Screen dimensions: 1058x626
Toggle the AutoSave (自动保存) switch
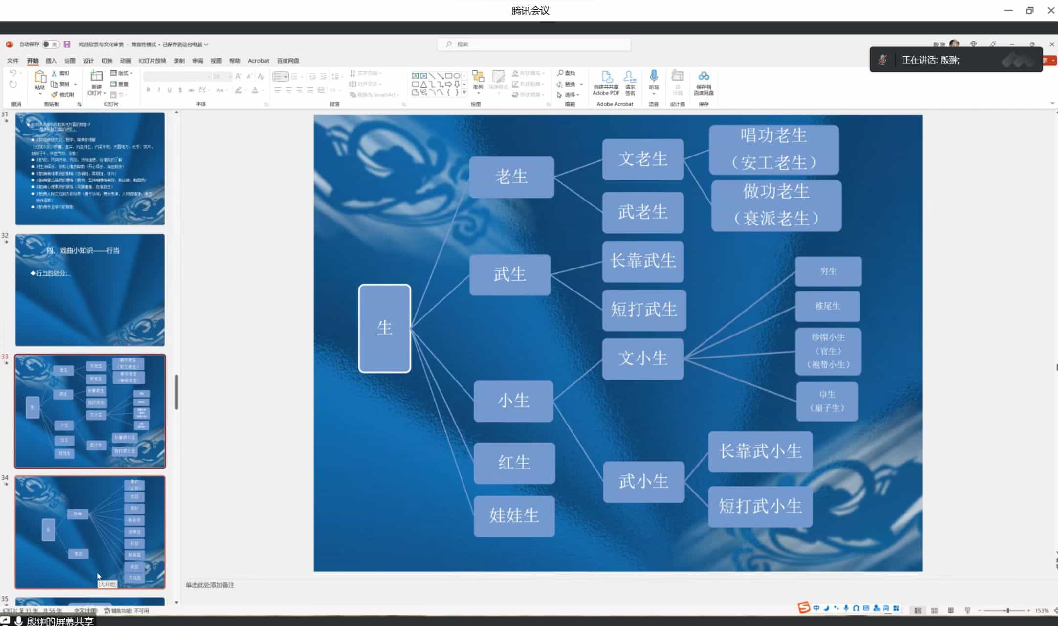tap(50, 44)
